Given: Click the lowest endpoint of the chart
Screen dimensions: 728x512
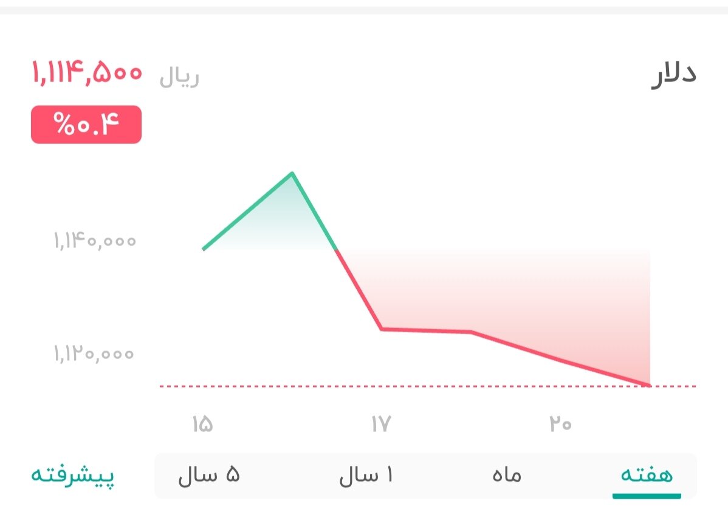Looking at the screenshot, I should (x=649, y=384).
